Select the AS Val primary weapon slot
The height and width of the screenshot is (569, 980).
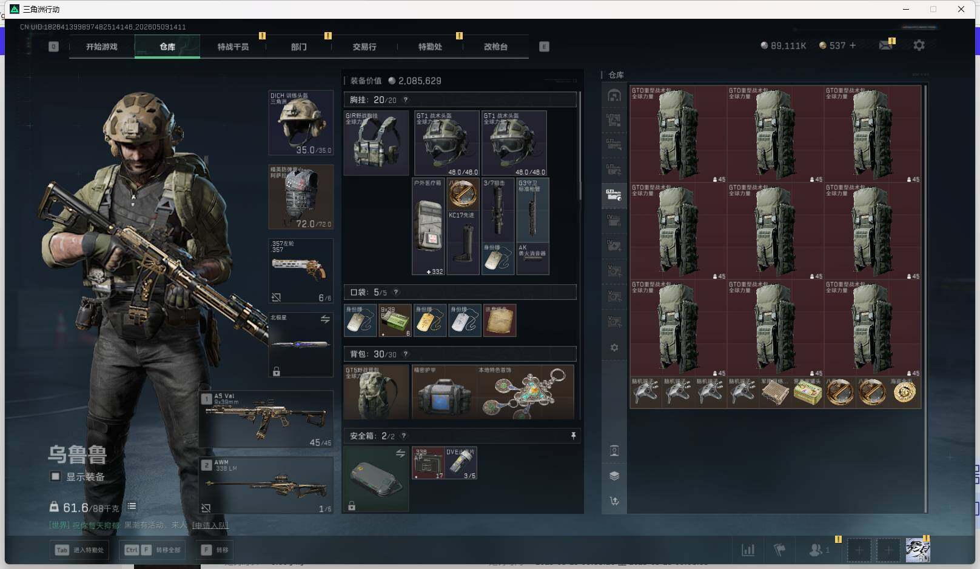pos(266,419)
